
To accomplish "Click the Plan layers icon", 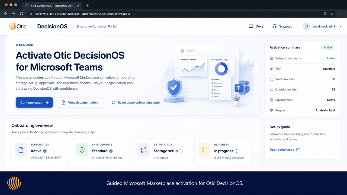I will point(271,69).
